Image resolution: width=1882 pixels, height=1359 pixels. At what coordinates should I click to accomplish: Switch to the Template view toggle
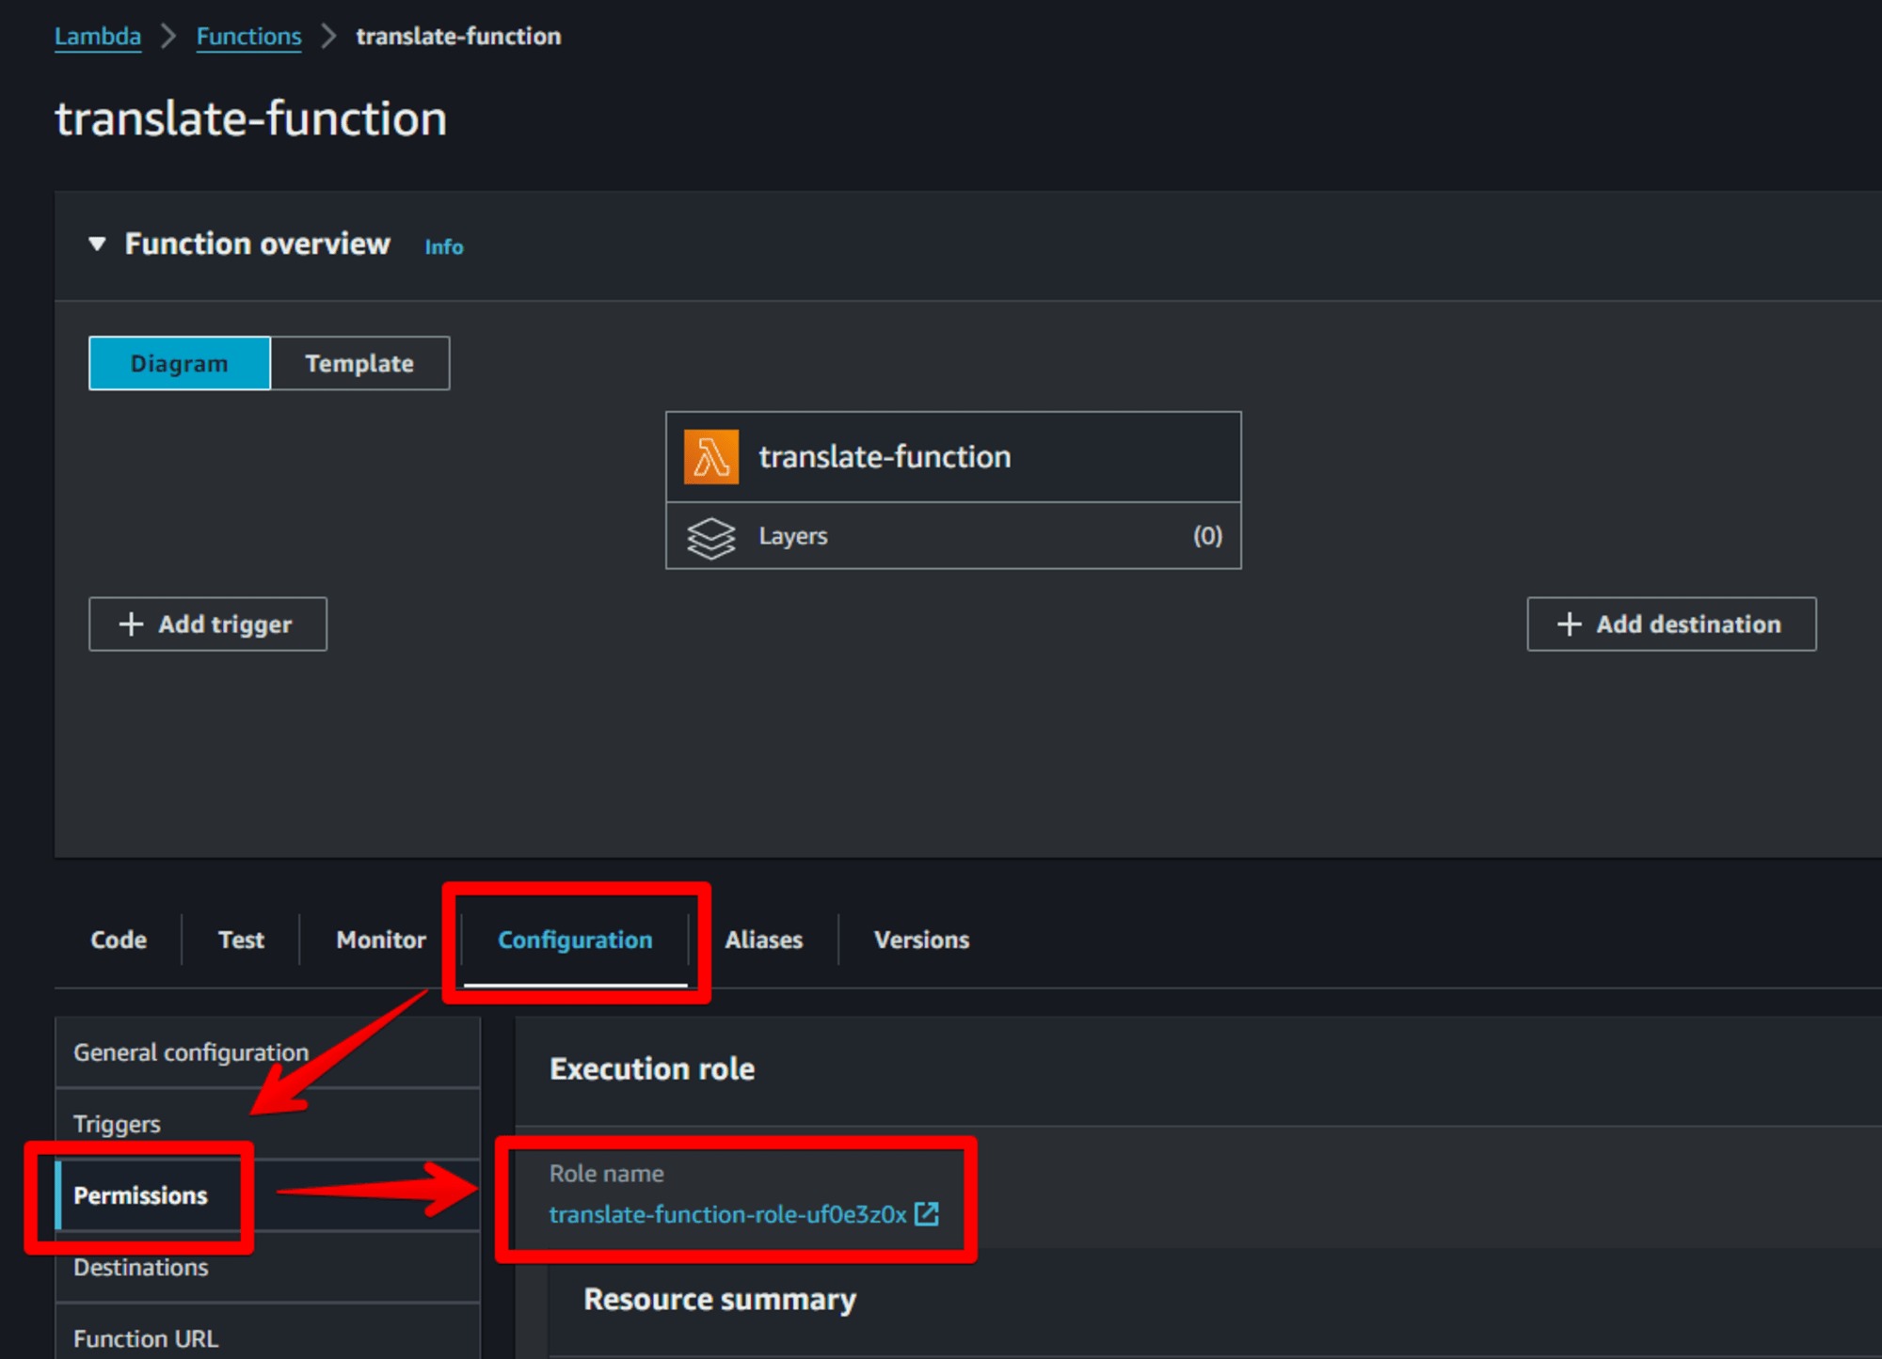(x=359, y=363)
